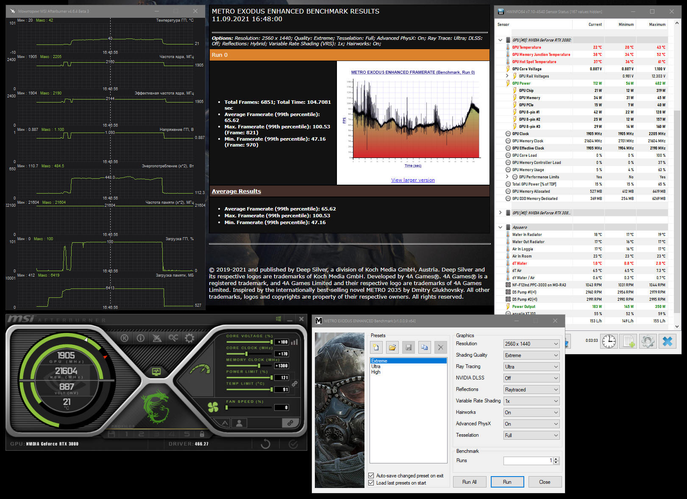
Task: Collapse the Aquaero sensor group
Action: click(x=500, y=227)
